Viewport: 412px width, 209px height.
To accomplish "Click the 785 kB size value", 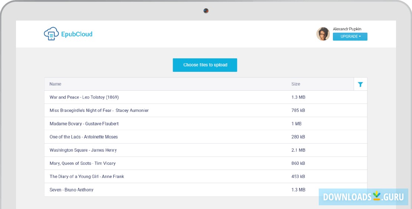I will (298, 110).
